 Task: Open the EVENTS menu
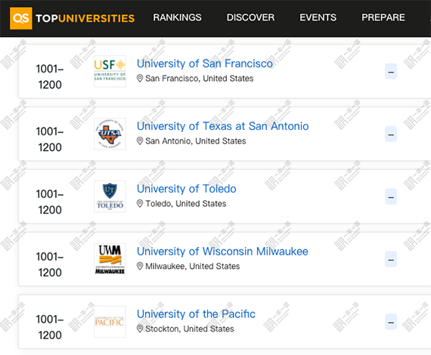pyautogui.click(x=318, y=17)
